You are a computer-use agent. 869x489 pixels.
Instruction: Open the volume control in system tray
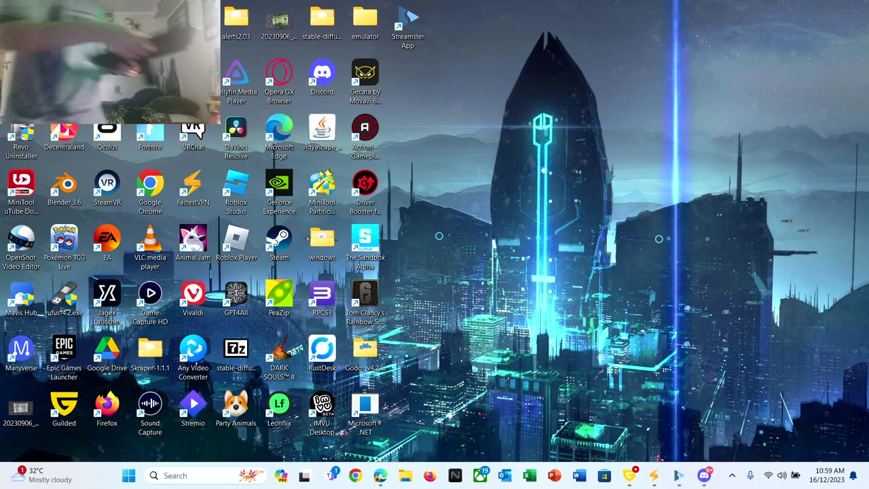[782, 475]
